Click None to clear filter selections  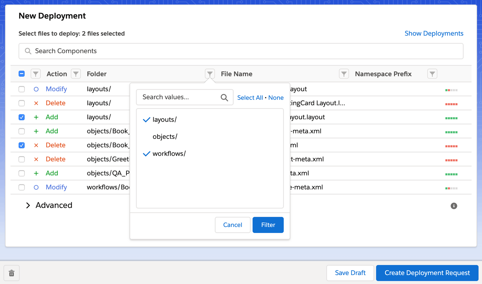tap(276, 97)
